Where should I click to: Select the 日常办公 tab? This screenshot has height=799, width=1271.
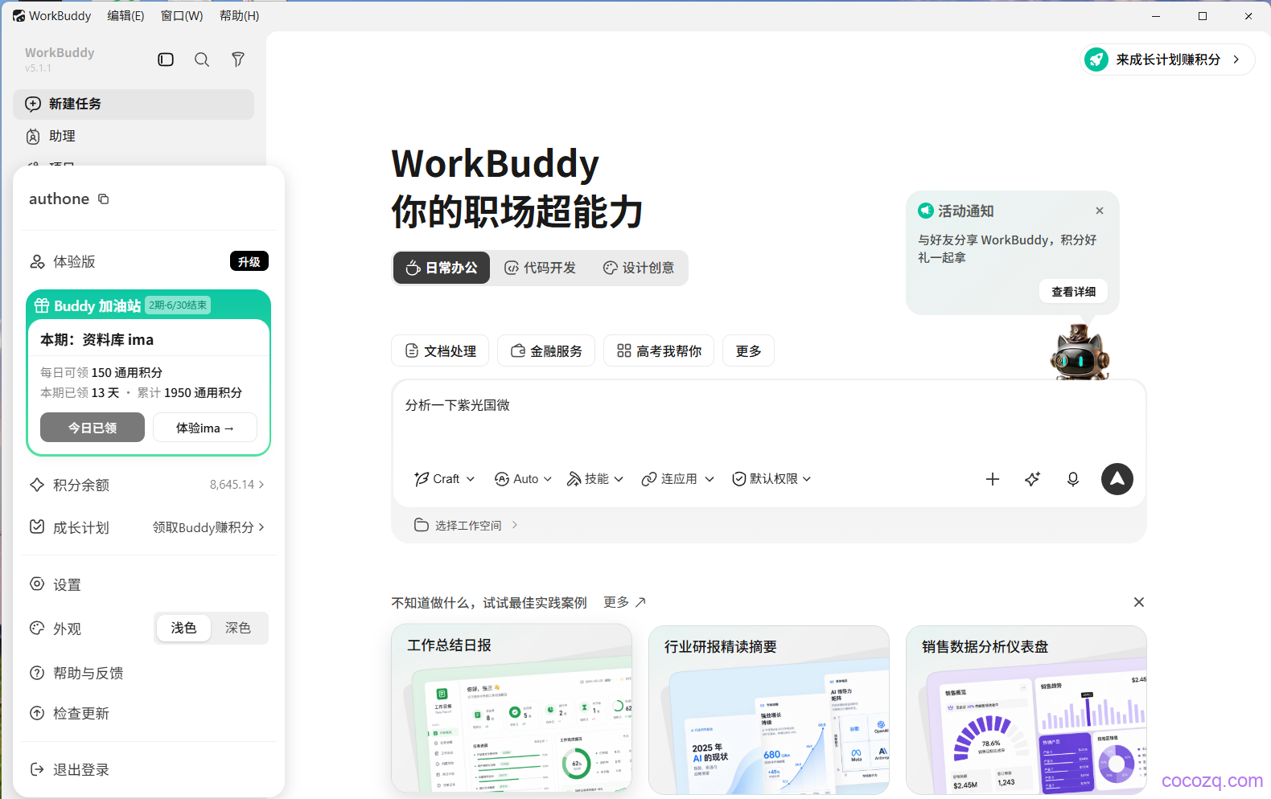442,268
